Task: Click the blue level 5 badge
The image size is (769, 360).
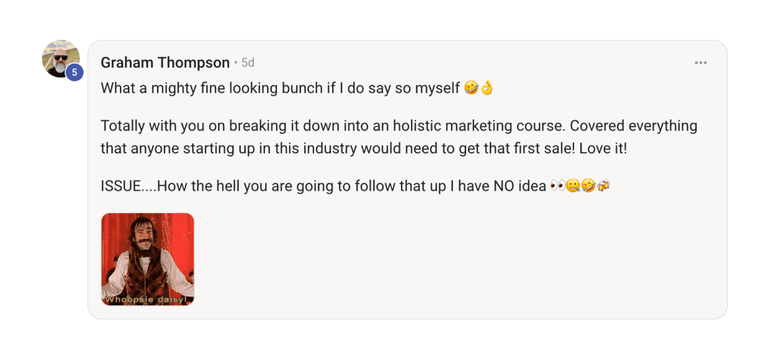Action: [x=74, y=73]
